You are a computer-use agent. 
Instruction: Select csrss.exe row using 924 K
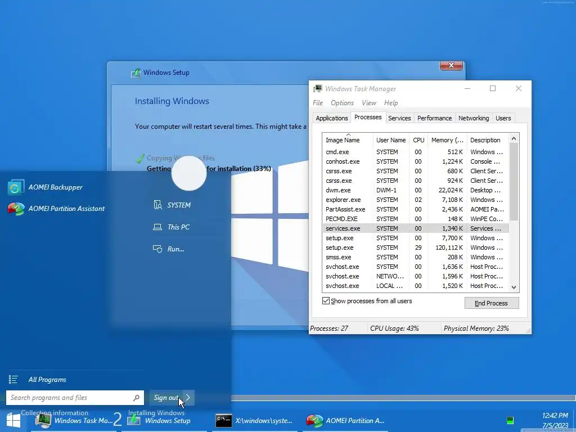coord(416,181)
